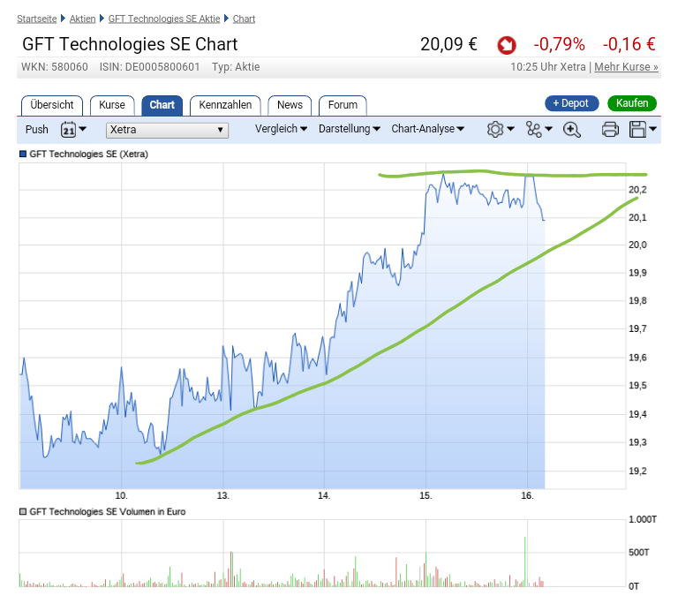Print the chart with printer icon
Viewport: 678px width, 603px height.
click(610, 129)
